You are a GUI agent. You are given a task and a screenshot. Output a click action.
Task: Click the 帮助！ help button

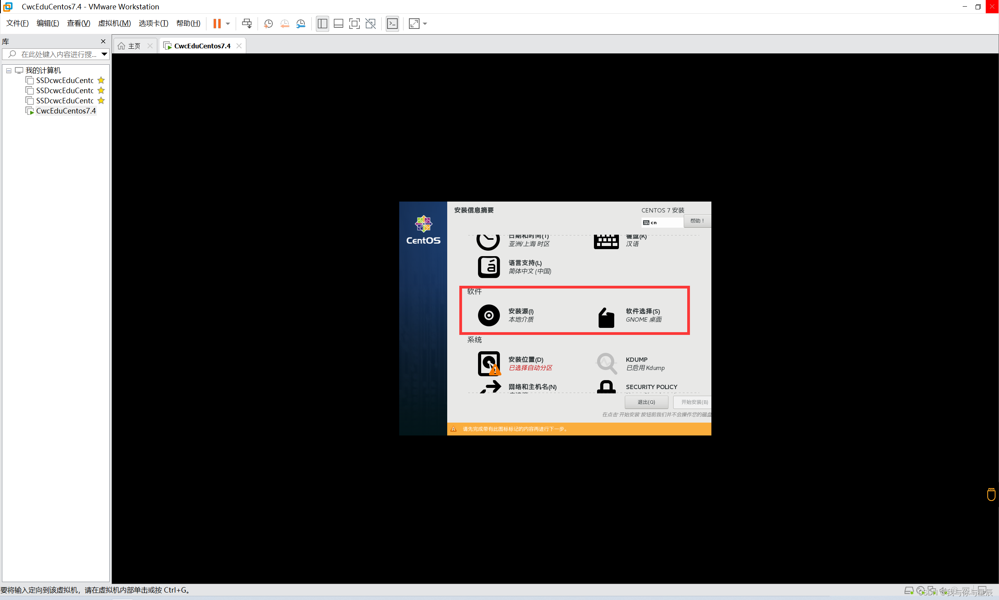697,221
